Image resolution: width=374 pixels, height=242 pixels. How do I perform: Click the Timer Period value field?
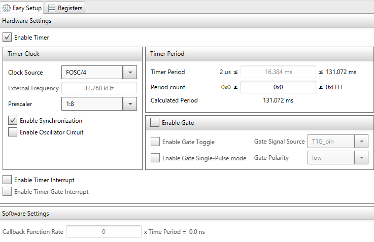(x=278, y=72)
